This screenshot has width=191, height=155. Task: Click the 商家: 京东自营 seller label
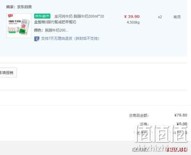[x=19, y=7]
